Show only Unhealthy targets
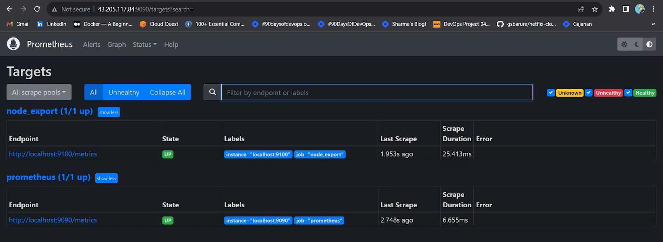This screenshot has height=242, width=663. [x=124, y=92]
